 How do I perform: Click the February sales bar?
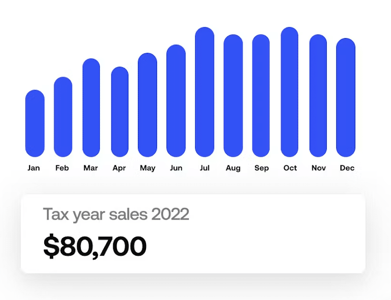(x=63, y=117)
